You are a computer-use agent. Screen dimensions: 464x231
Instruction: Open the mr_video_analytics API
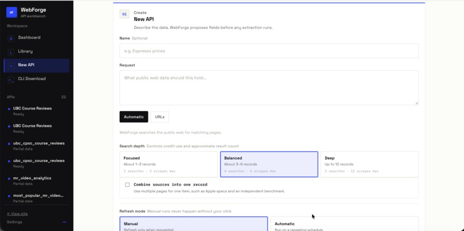[x=36, y=181]
